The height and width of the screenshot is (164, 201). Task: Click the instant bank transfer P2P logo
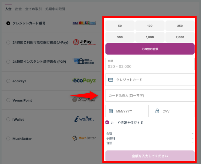(x=84, y=61)
